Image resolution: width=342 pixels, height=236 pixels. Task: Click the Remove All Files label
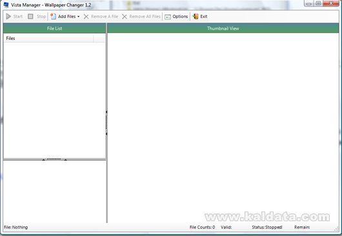pos(145,17)
